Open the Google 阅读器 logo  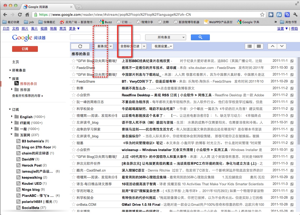29,38
